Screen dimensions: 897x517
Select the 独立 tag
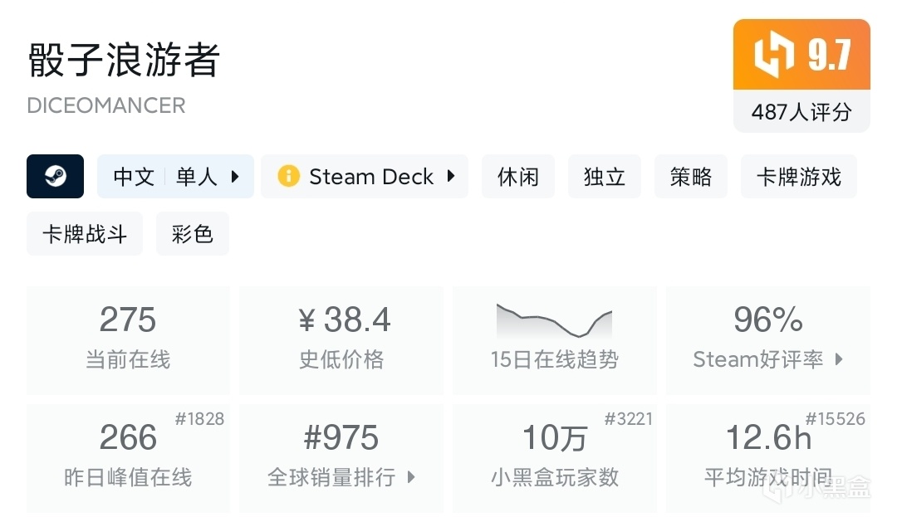tap(605, 177)
